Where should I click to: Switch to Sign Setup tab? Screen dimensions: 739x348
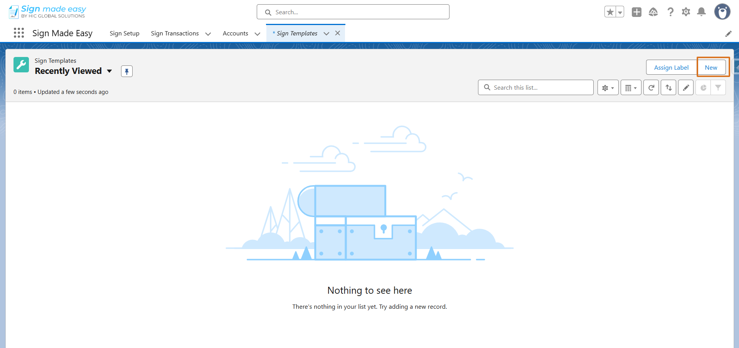click(125, 33)
